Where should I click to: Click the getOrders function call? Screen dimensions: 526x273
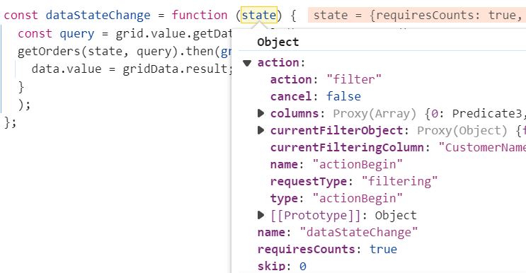(x=49, y=52)
